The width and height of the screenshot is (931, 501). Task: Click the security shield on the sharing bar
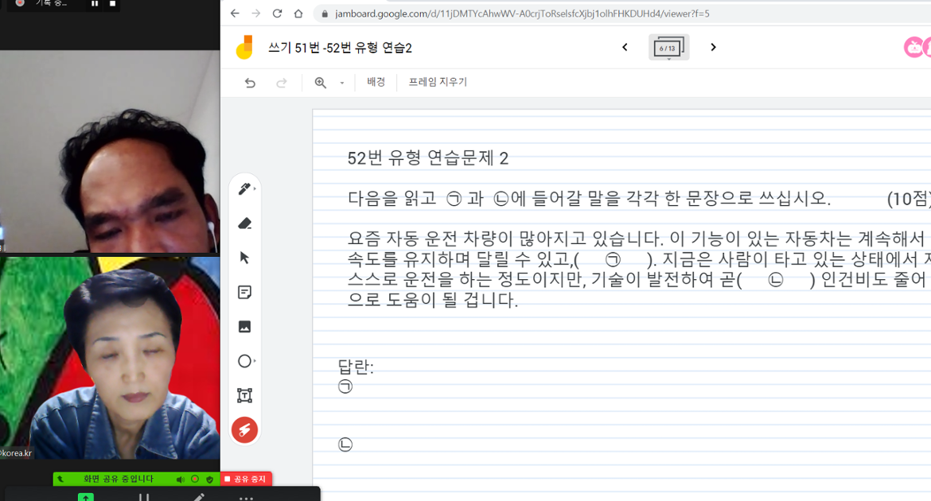click(209, 479)
